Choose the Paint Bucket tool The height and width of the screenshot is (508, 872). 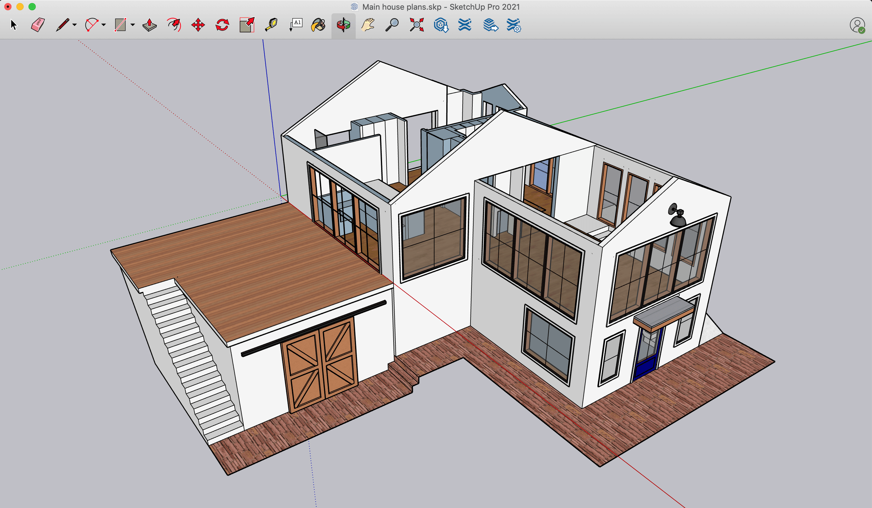[x=318, y=25]
